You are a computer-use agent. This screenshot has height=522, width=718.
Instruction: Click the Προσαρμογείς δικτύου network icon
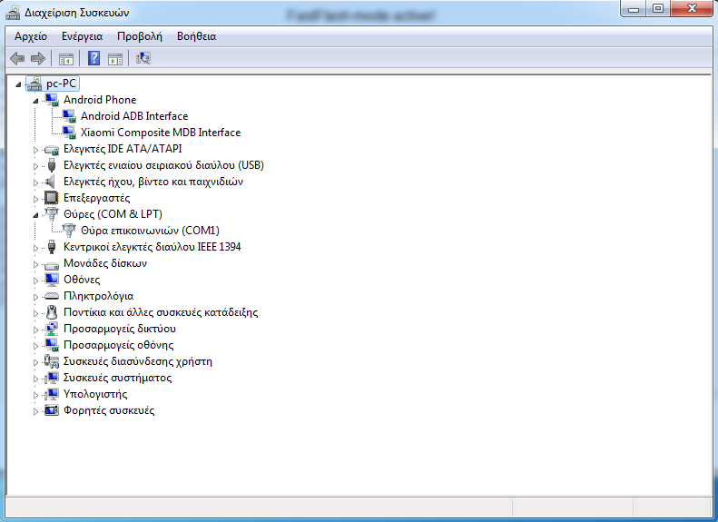[52, 329]
